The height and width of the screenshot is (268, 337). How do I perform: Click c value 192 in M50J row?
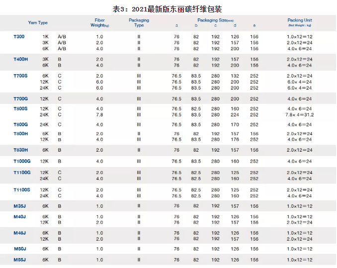[215, 249]
